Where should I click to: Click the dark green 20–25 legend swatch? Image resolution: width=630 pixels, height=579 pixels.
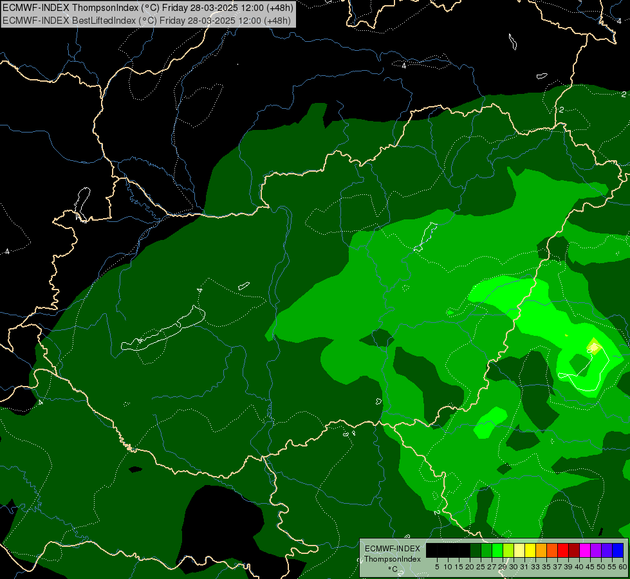click(476, 550)
